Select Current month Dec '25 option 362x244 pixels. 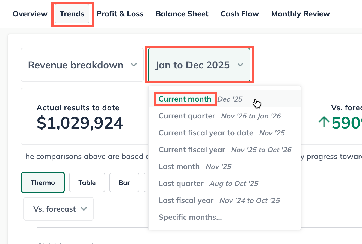coord(185,99)
